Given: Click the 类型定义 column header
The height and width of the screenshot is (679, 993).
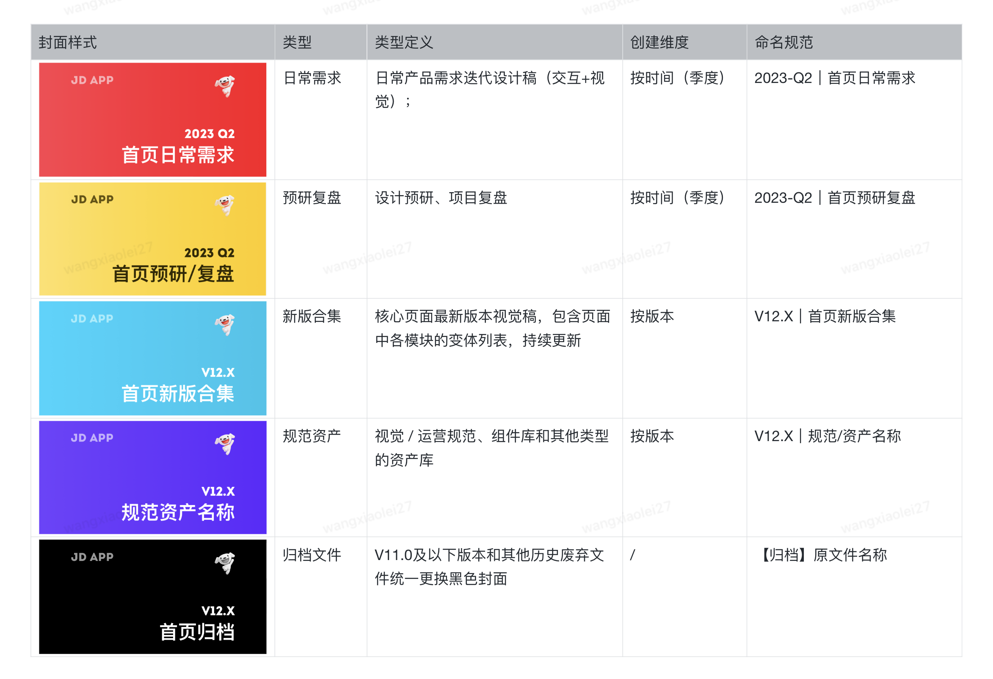Looking at the screenshot, I should (x=404, y=42).
